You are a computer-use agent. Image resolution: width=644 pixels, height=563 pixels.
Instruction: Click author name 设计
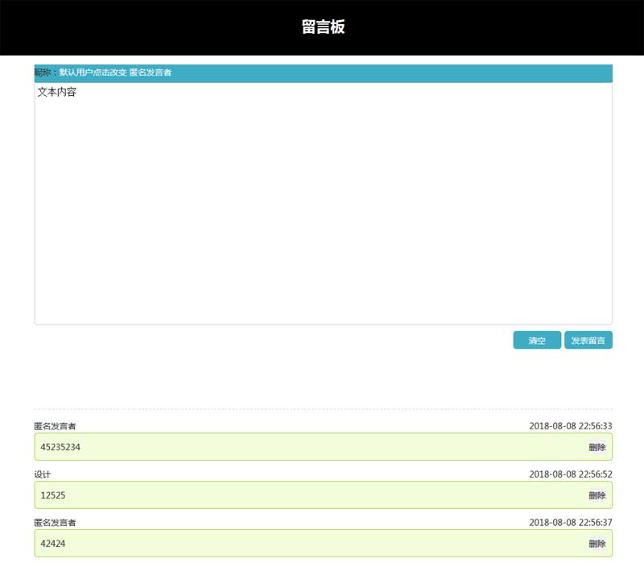(x=43, y=474)
